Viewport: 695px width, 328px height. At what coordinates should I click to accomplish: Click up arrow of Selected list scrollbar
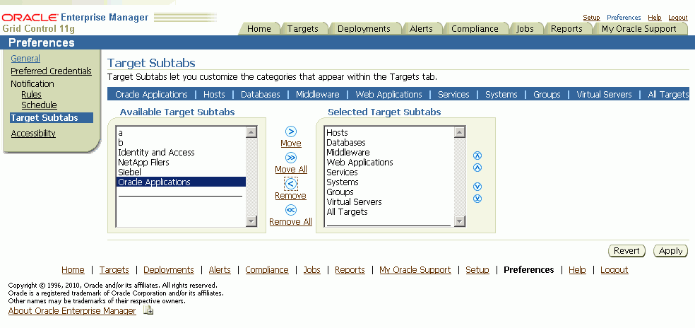click(x=460, y=132)
